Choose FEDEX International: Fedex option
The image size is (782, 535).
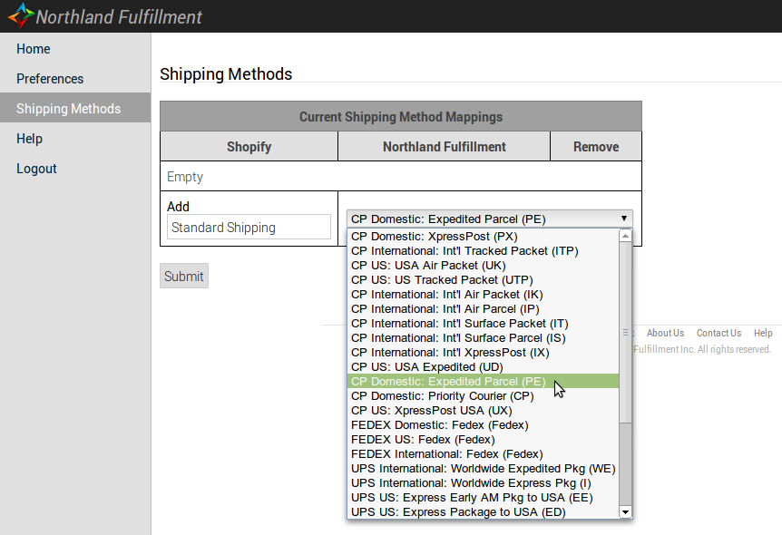click(483, 453)
